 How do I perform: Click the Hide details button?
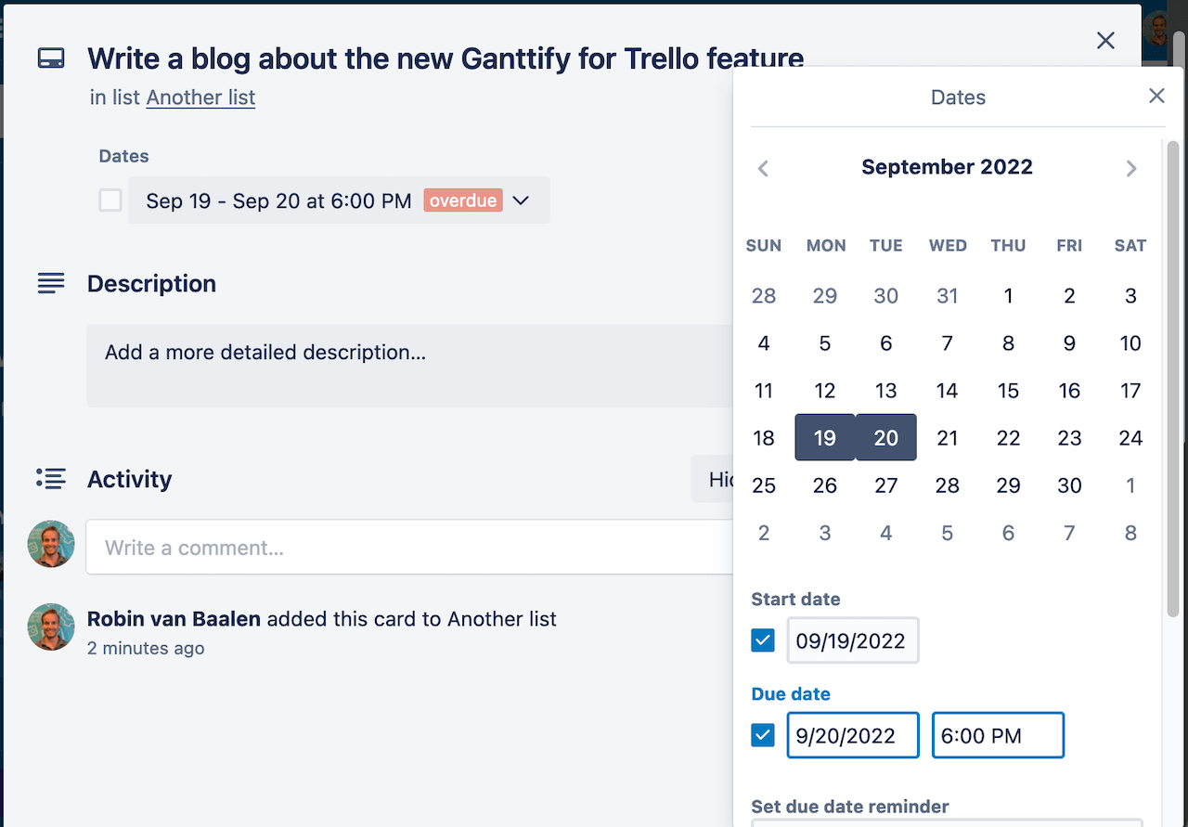tap(717, 479)
